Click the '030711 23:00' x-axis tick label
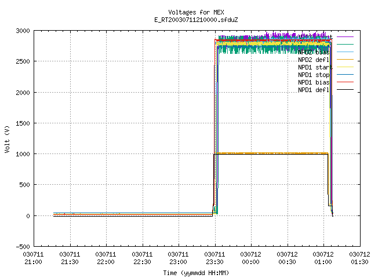The image size is (371, 278). click(x=178, y=258)
